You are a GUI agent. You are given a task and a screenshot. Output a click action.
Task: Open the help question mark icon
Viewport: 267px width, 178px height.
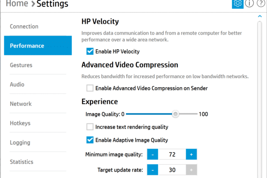(x=261, y=3)
